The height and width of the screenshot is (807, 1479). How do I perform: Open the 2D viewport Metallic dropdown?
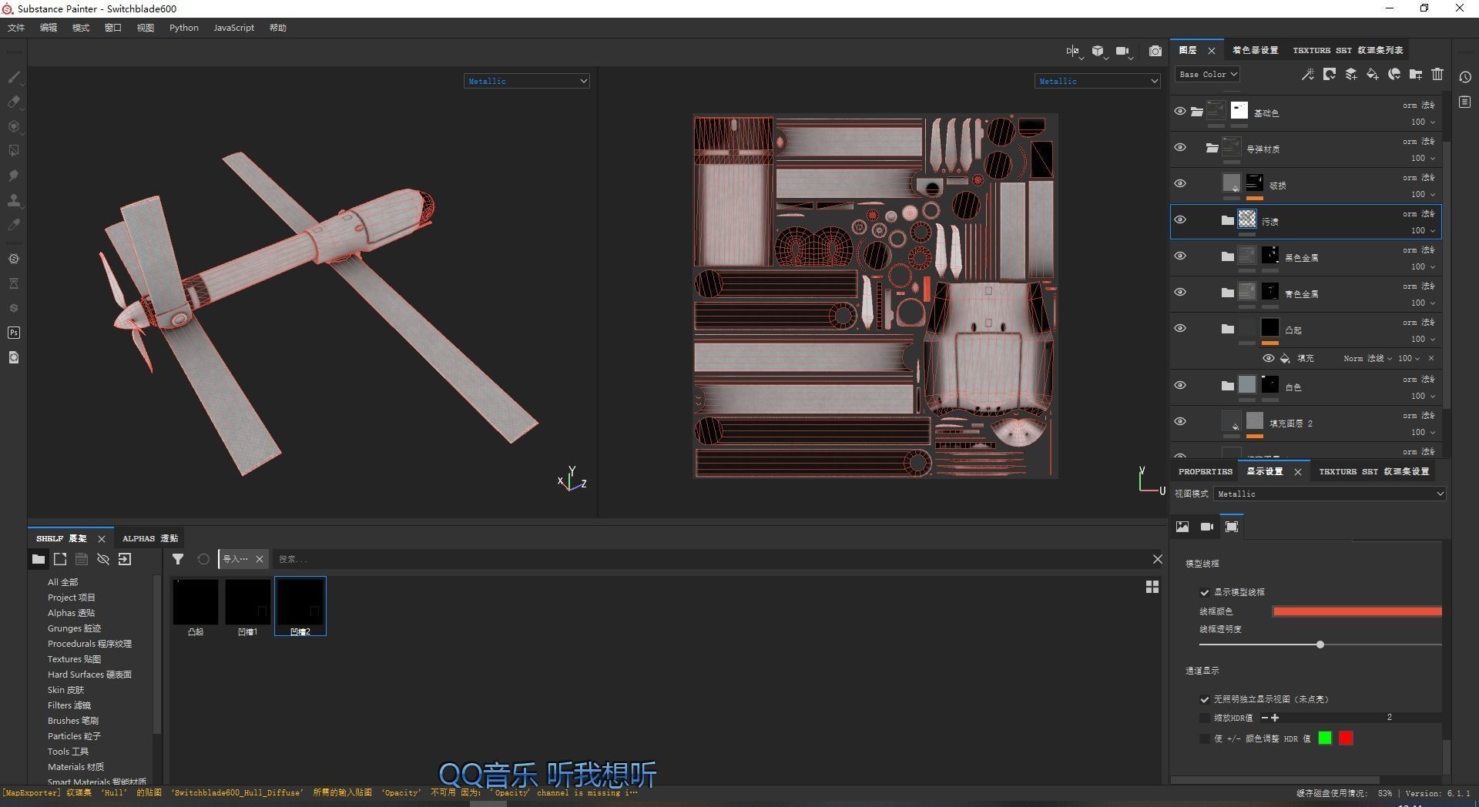1098,81
